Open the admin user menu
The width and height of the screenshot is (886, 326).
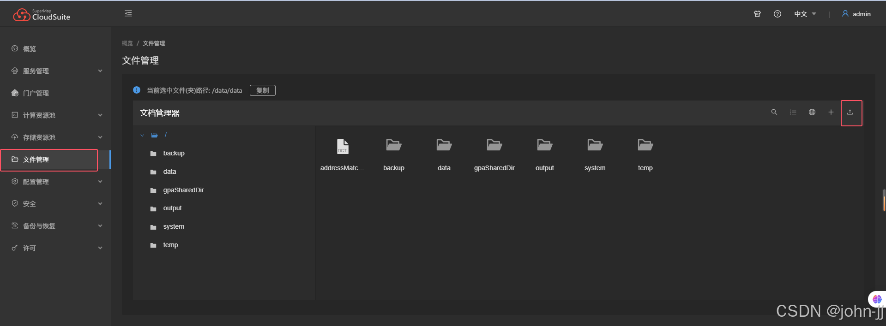pyautogui.click(x=856, y=14)
